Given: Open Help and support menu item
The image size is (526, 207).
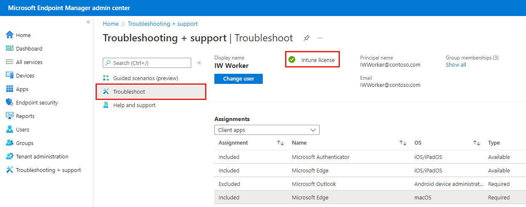Looking at the screenshot, I should pyautogui.click(x=134, y=105).
